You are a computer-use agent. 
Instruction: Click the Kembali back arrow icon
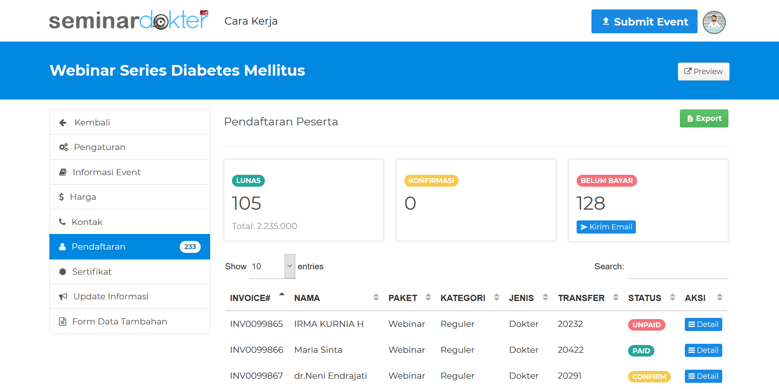pyautogui.click(x=63, y=123)
